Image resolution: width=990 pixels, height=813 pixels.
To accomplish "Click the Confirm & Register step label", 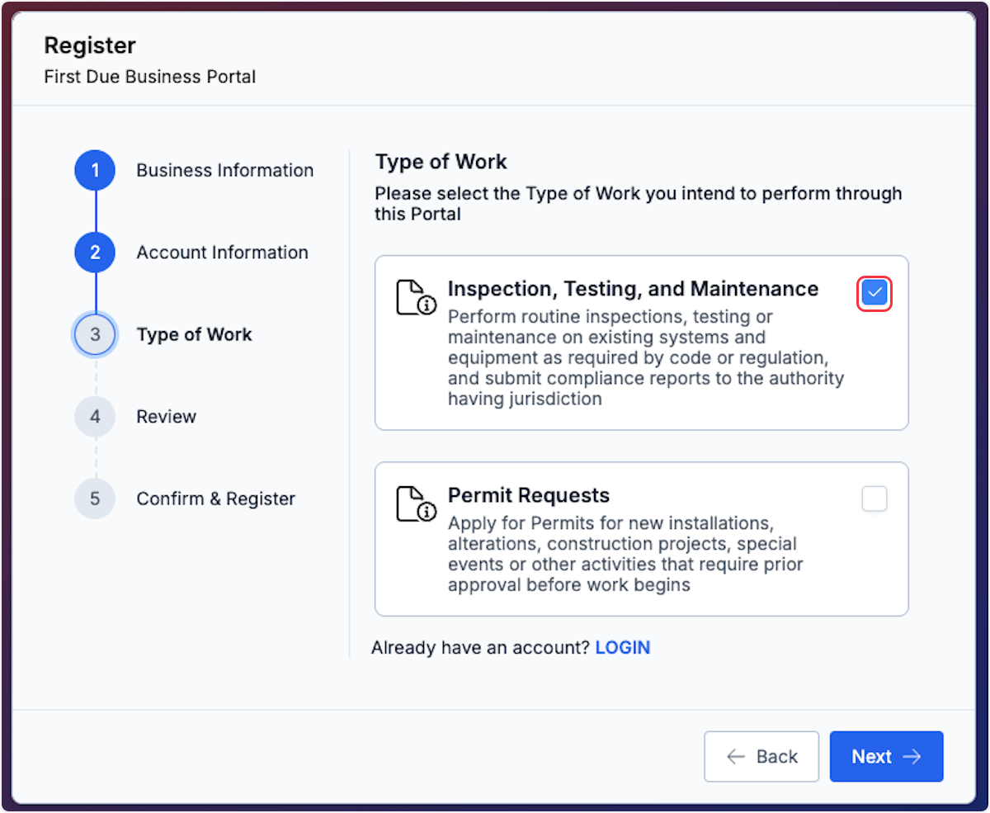I will [x=216, y=499].
